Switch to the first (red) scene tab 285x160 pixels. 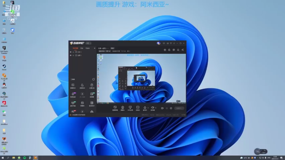pyautogui.click(x=76, y=48)
